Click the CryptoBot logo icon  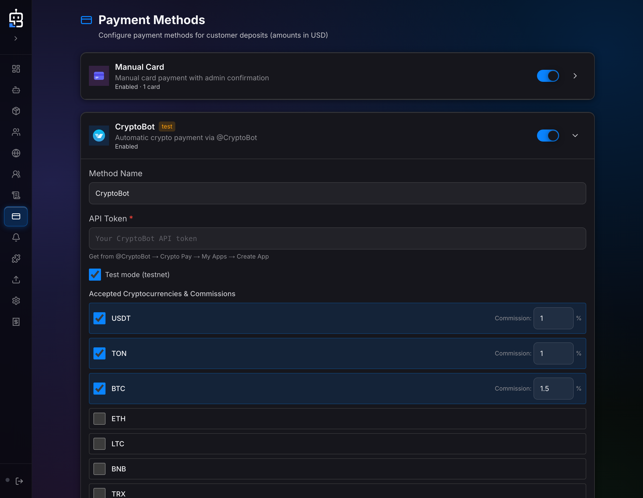[x=99, y=136]
